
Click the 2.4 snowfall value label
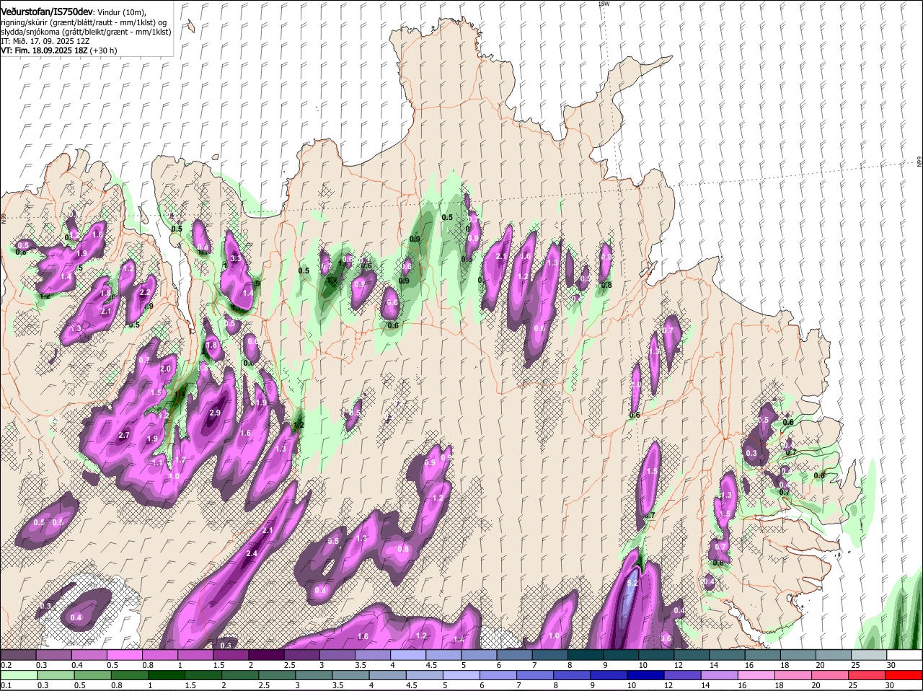pyautogui.click(x=252, y=553)
